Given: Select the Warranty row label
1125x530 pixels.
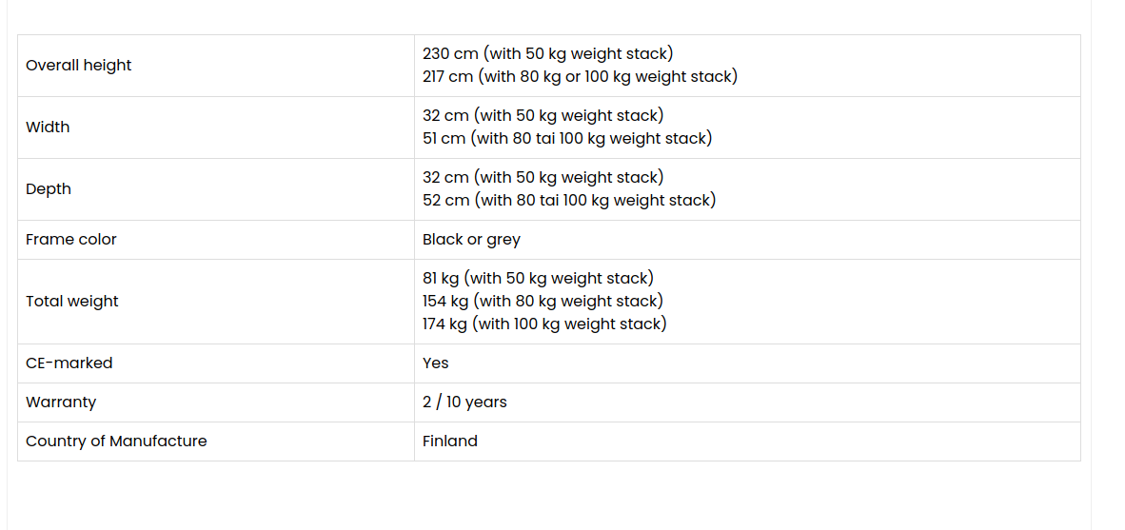Looking at the screenshot, I should tap(61, 402).
